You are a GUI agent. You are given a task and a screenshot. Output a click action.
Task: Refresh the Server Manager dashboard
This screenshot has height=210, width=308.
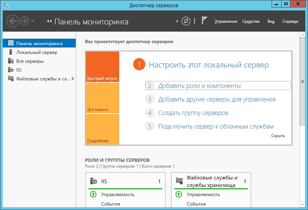click(x=186, y=21)
